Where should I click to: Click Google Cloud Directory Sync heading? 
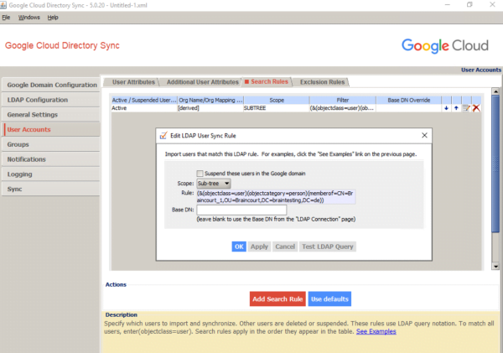click(62, 45)
